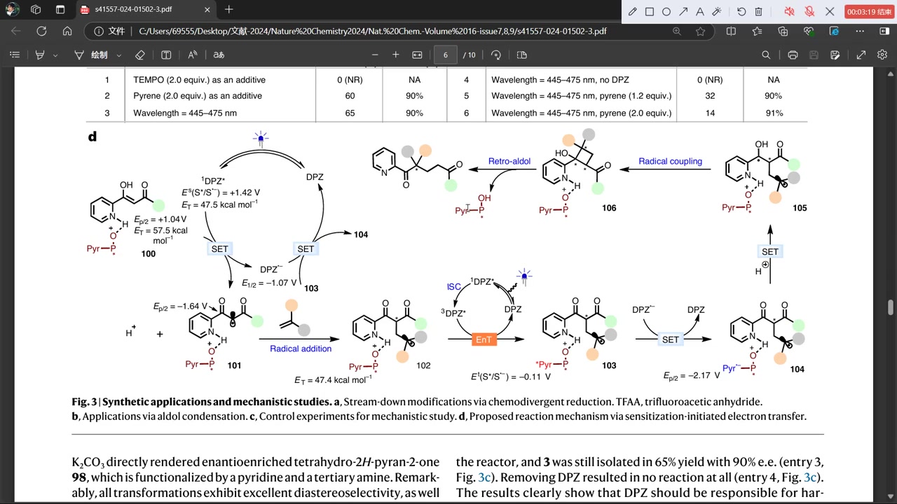View site information next to 文件

click(x=109, y=31)
